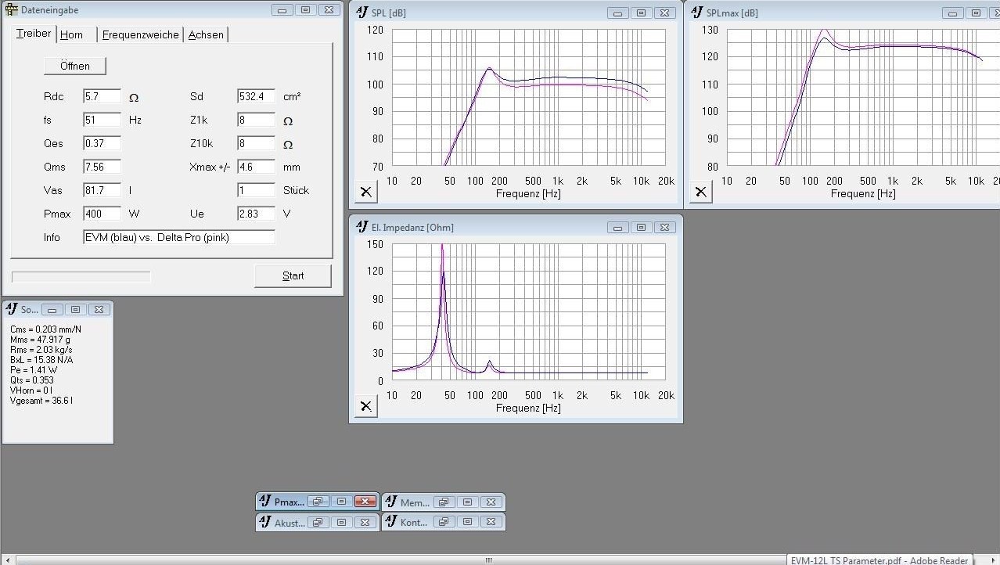
Task: Click the progress bar left of Start
Action: 81,277
